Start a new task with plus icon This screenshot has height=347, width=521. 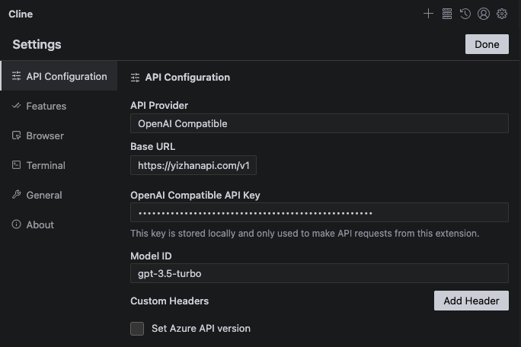click(x=428, y=14)
